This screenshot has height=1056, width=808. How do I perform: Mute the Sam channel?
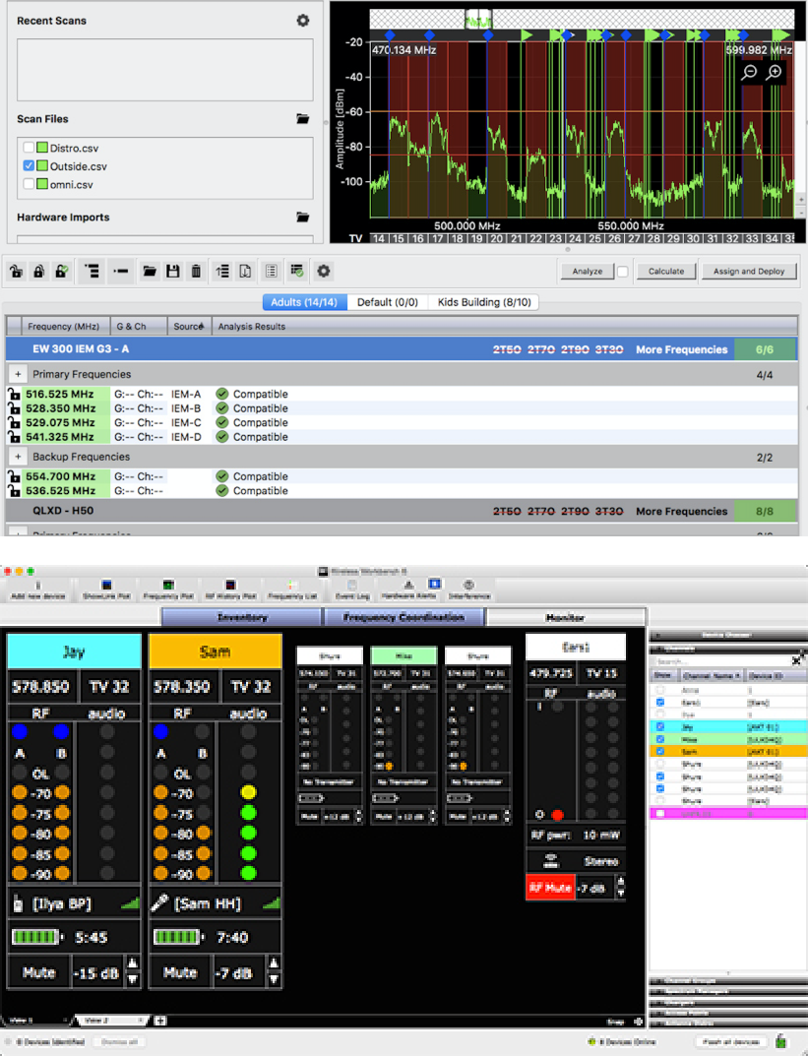(180, 971)
